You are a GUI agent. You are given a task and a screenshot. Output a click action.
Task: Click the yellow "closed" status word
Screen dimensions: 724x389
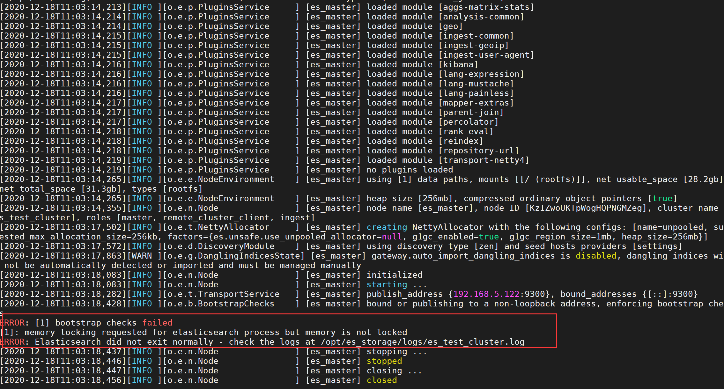tap(382, 380)
